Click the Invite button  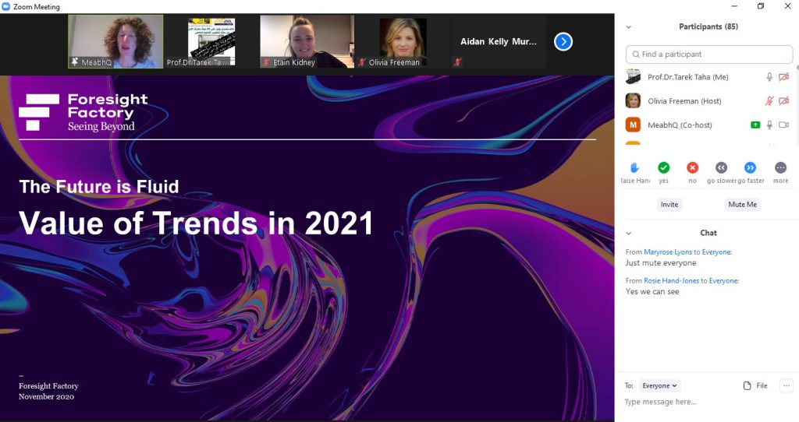click(669, 205)
